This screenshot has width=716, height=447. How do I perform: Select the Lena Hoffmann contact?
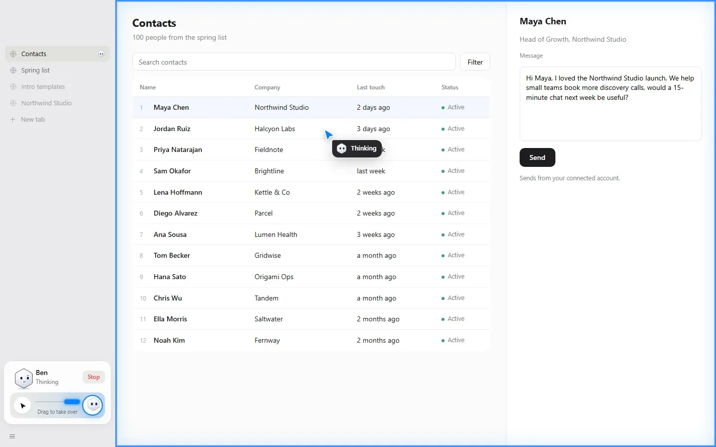click(178, 192)
